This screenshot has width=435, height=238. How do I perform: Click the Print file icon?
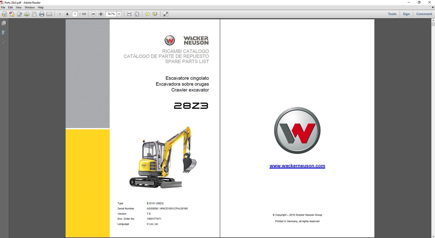tap(42, 14)
